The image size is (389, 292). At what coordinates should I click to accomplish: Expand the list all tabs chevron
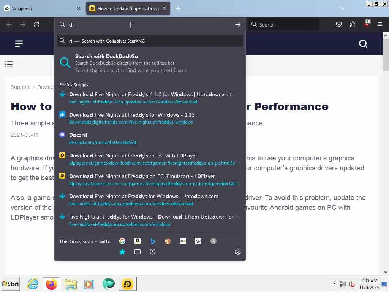(343, 8)
